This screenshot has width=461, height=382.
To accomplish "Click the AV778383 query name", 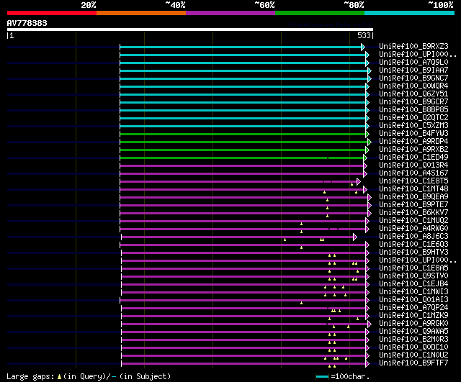I will (x=27, y=23).
